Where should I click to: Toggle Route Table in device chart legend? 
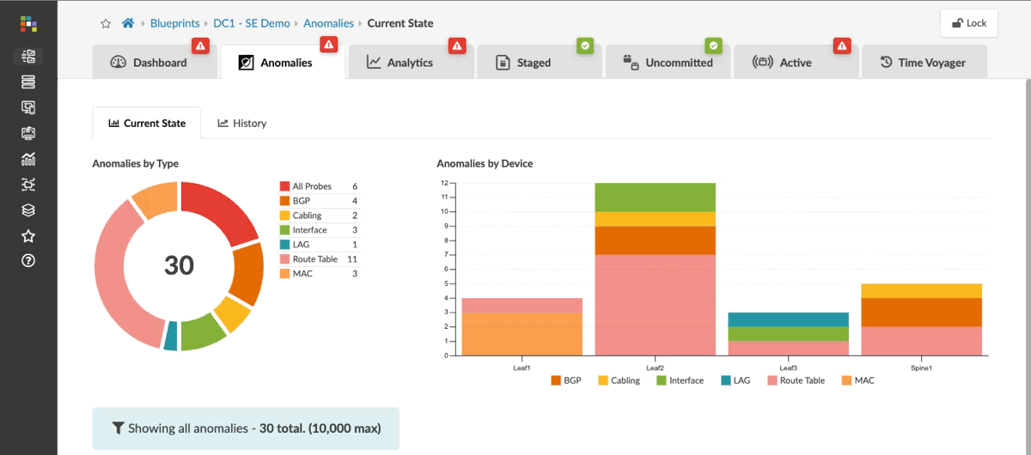[796, 380]
